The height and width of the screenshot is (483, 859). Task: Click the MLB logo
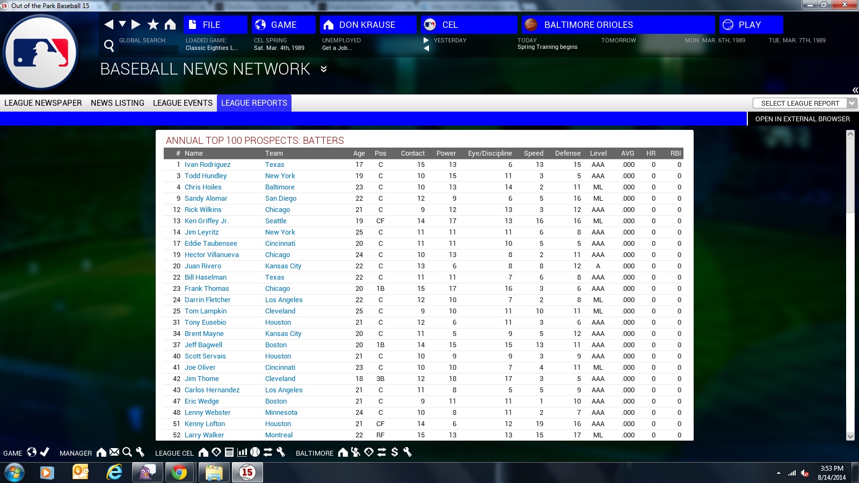click(x=41, y=52)
